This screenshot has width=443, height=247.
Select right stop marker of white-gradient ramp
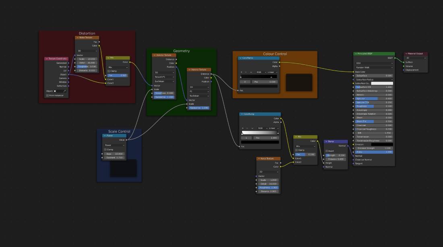pos(278,133)
